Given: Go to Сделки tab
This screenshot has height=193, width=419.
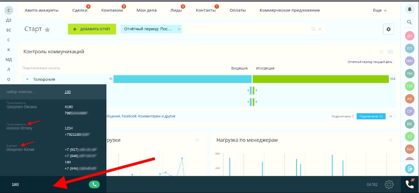Looking at the screenshot, I should [80, 10].
